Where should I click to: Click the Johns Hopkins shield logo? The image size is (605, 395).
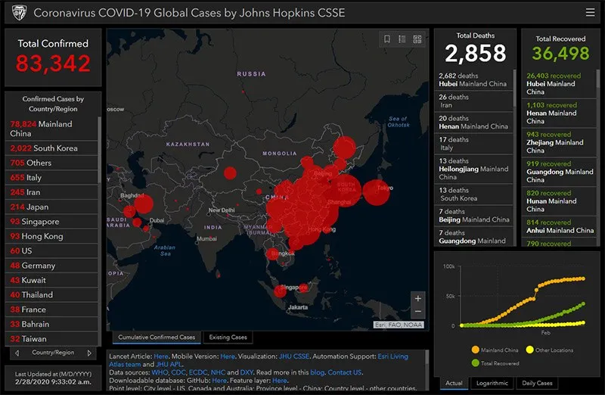point(18,12)
